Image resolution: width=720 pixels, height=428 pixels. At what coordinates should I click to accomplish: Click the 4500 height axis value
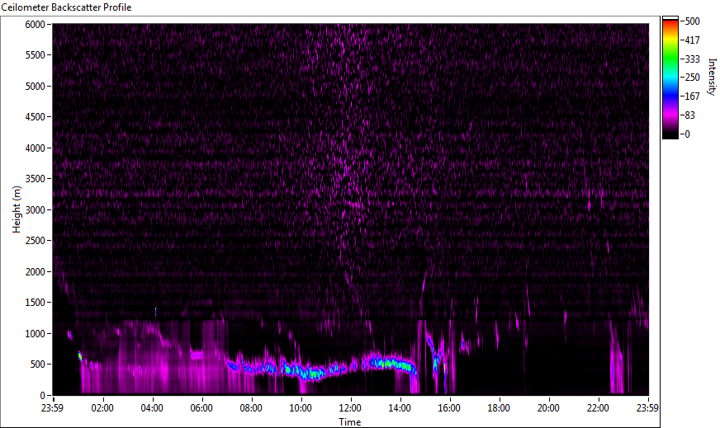35,117
